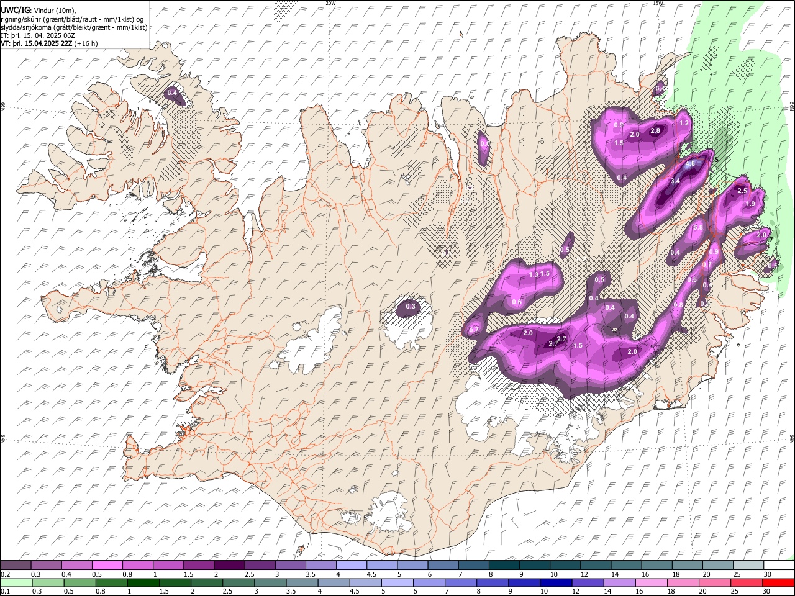Click the bright red rain swatch after 30
Screen dimensions: 795x596
[777, 582]
